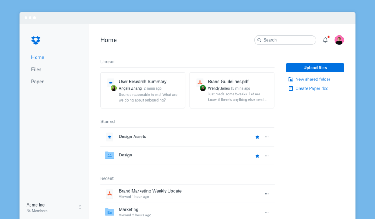375x219 pixels.
Task: Select the Create Paper doc link
Action: (x=311, y=88)
